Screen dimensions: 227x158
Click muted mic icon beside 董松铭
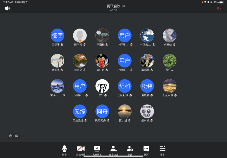coord(152,95)
